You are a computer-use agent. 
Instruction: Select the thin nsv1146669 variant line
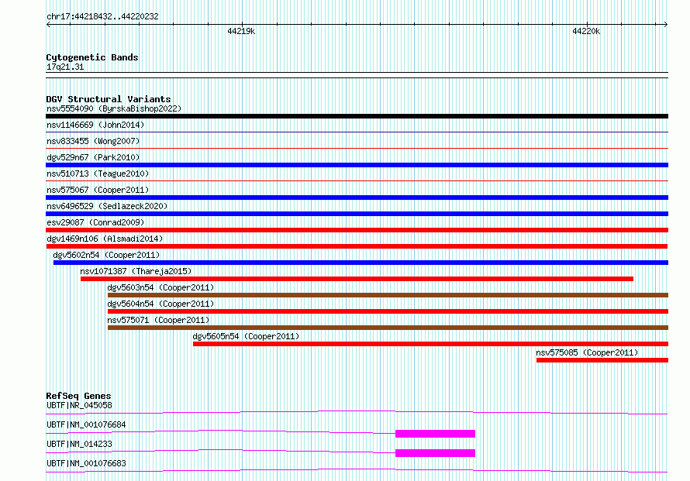pyautogui.click(x=357, y=132)
